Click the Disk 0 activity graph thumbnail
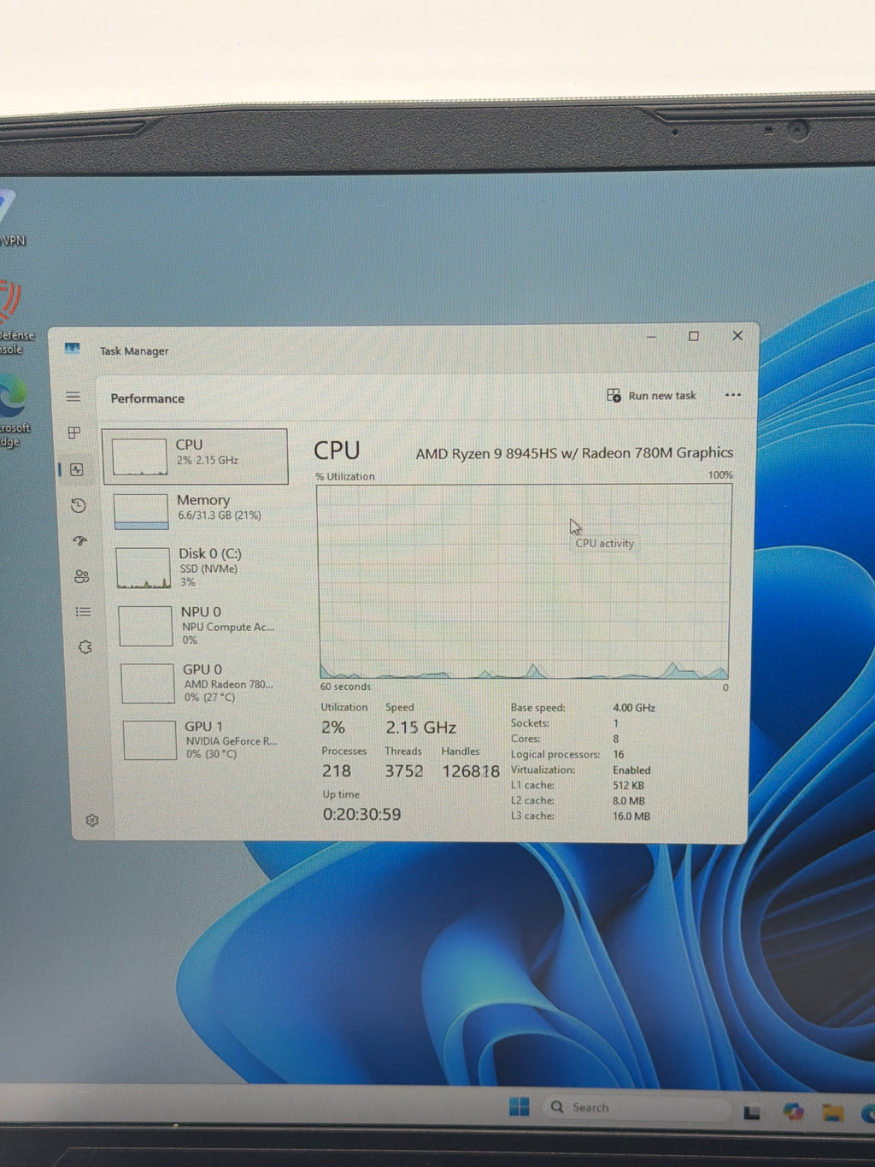875x1167 pixels. (x=144, y=569)
